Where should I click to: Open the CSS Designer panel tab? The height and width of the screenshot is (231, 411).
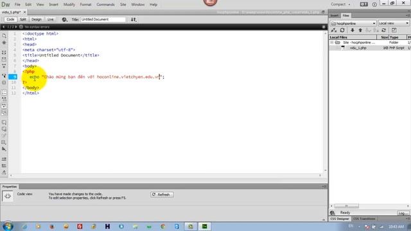tap(340, 219)
